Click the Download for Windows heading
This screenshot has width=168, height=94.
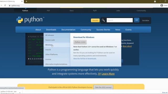(84, 37)
